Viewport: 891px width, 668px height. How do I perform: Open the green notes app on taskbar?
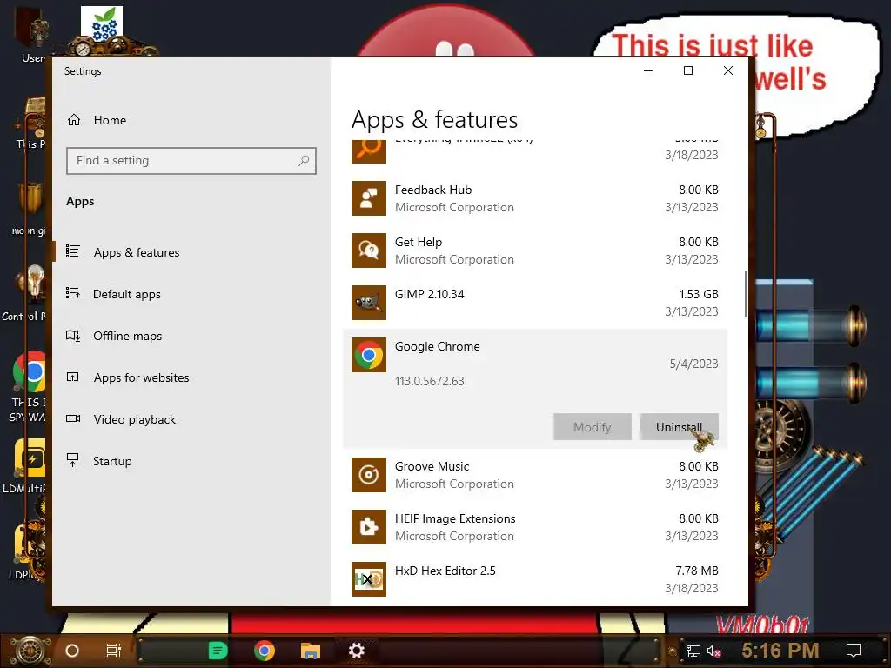coord(218,651)
